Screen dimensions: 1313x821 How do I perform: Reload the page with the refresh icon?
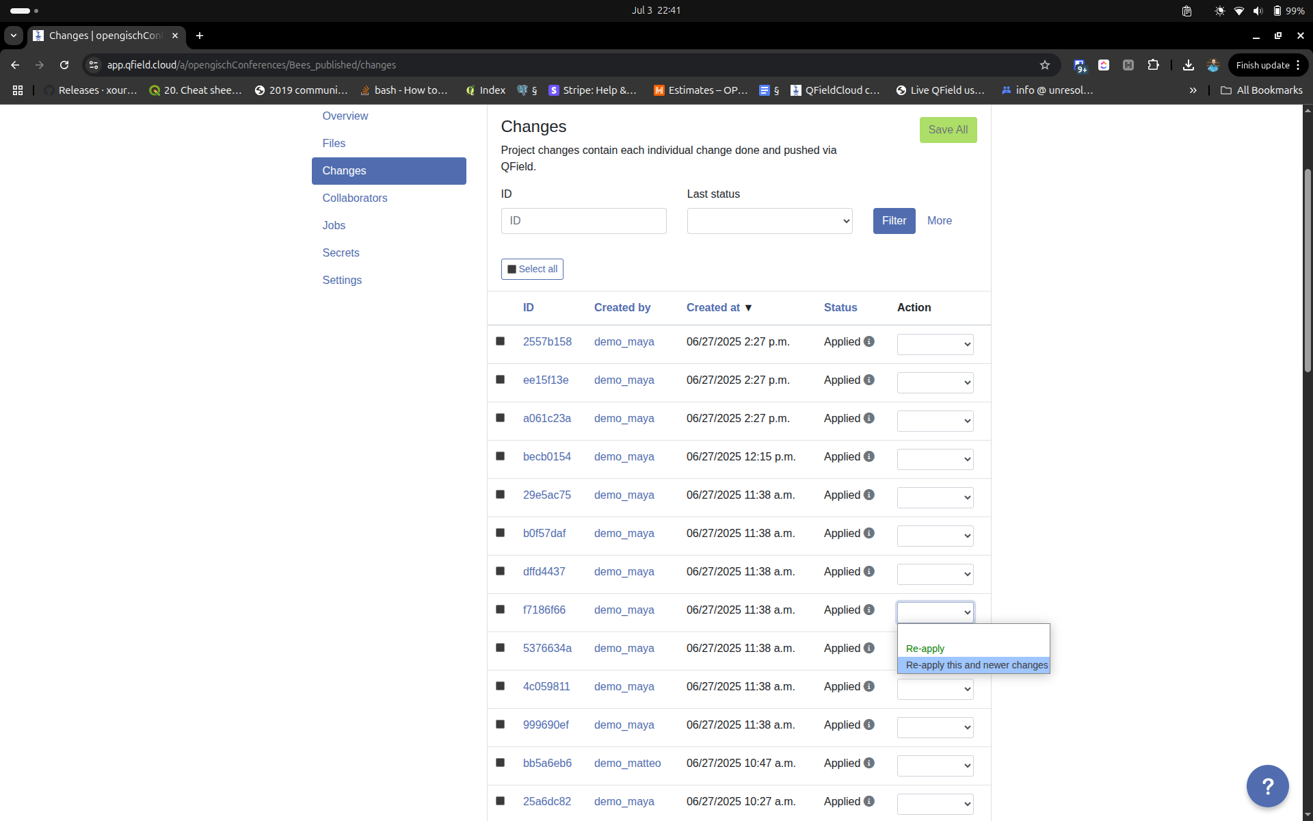(x=64, y=65)
